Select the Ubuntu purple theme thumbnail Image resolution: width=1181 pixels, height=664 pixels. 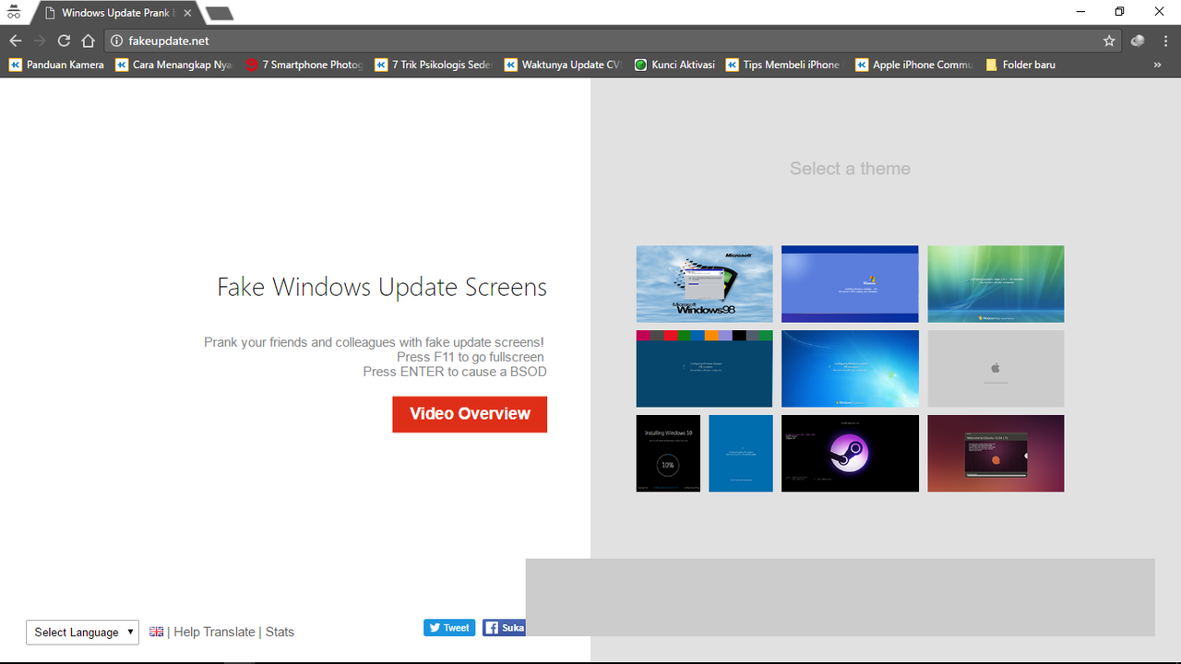point(996,453)
